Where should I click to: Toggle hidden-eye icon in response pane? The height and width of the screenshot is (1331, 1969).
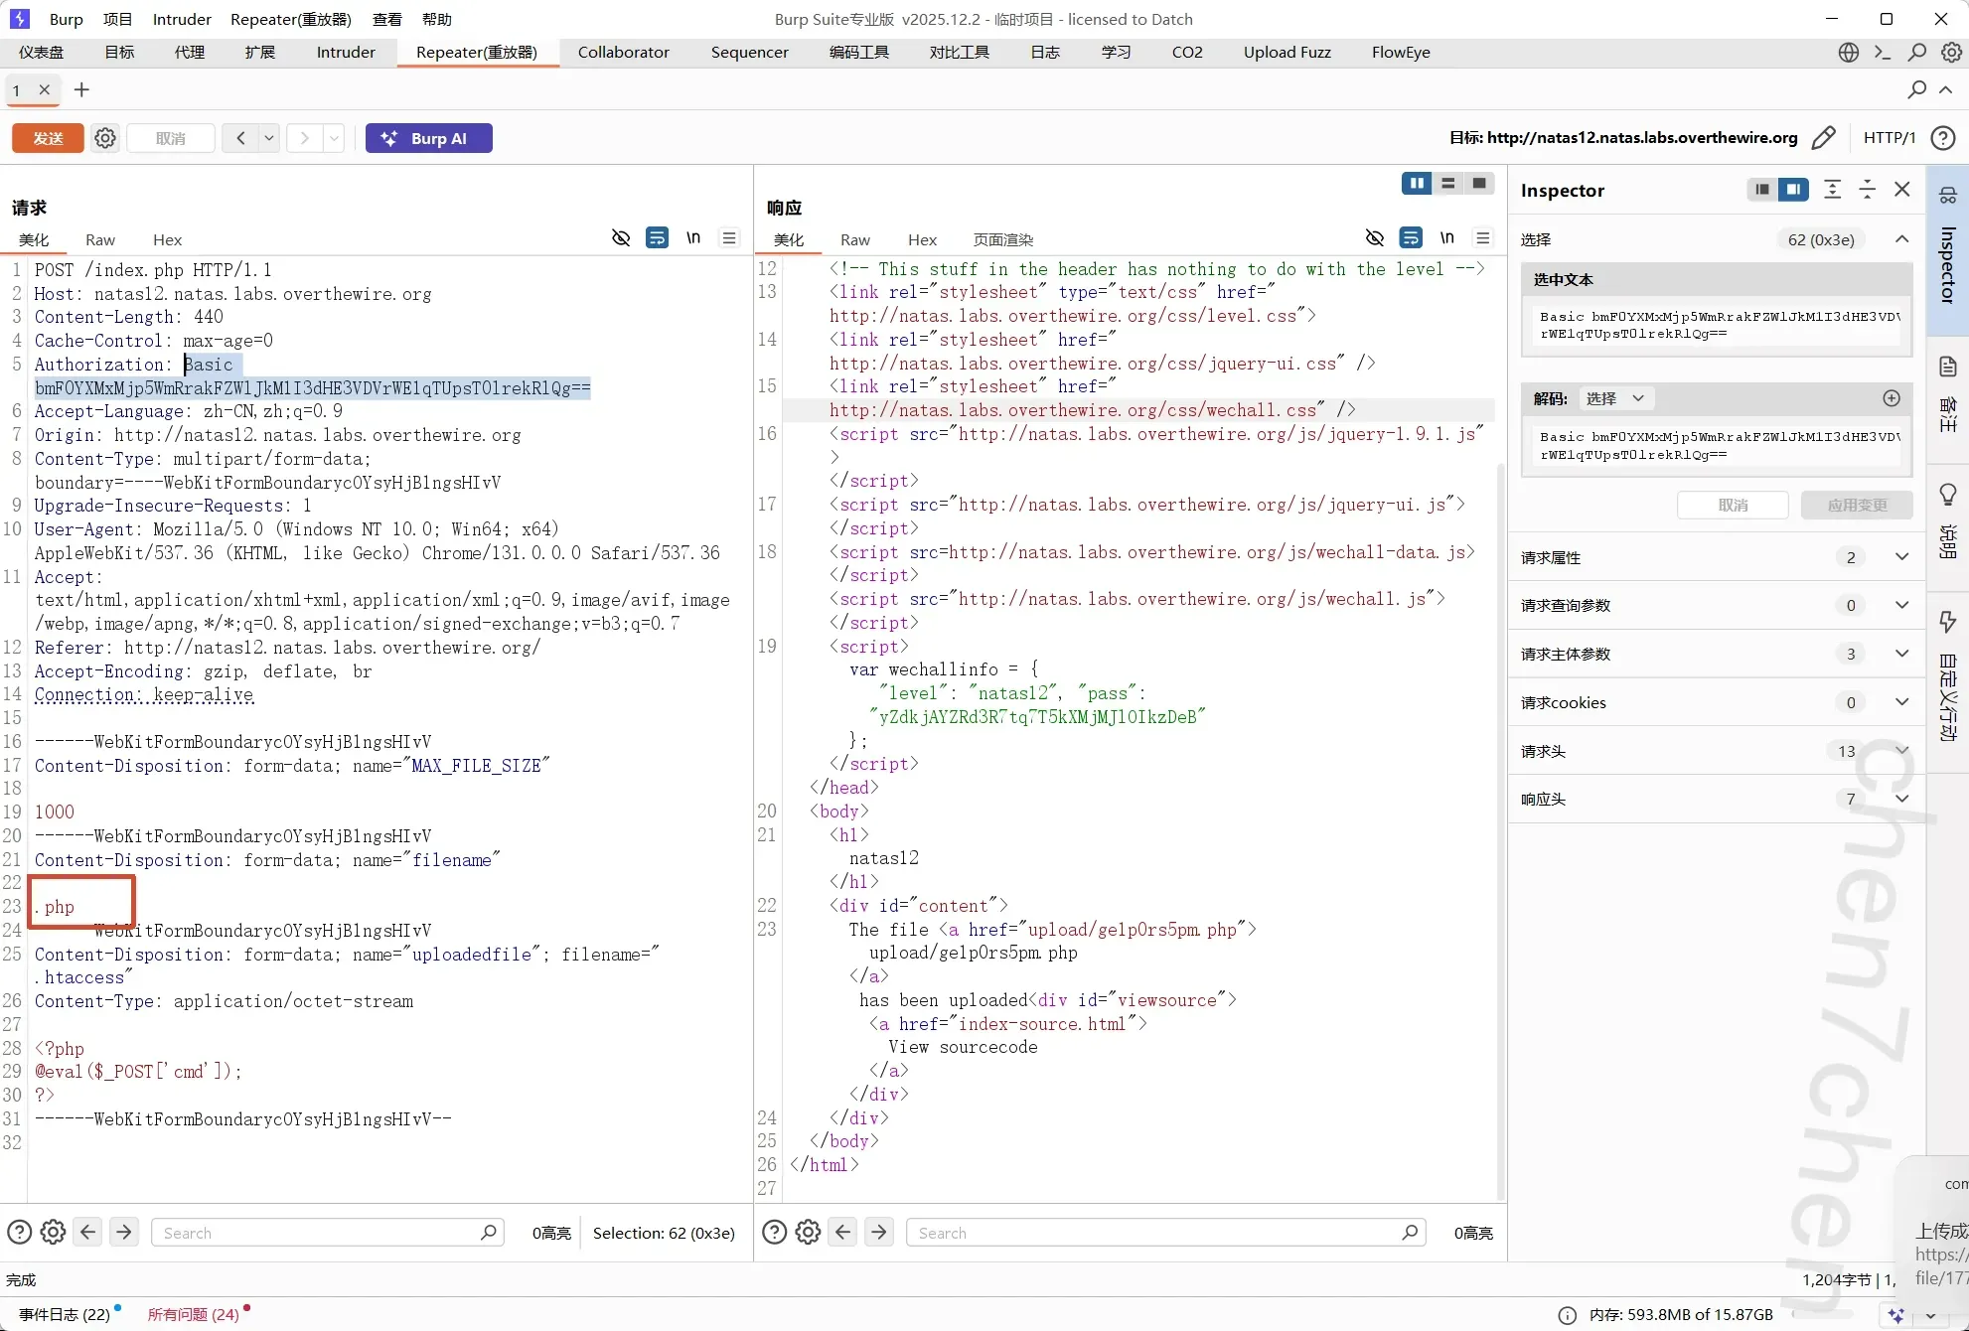coord(1375,238)
